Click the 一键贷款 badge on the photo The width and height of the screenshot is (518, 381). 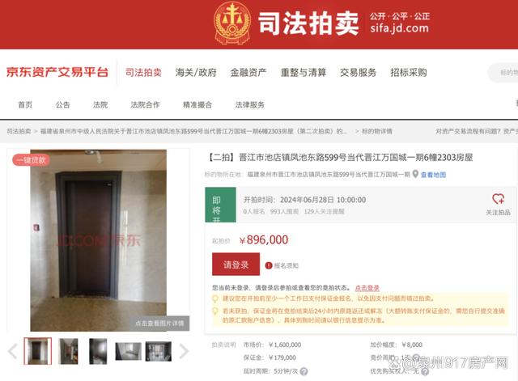[31, 160]
